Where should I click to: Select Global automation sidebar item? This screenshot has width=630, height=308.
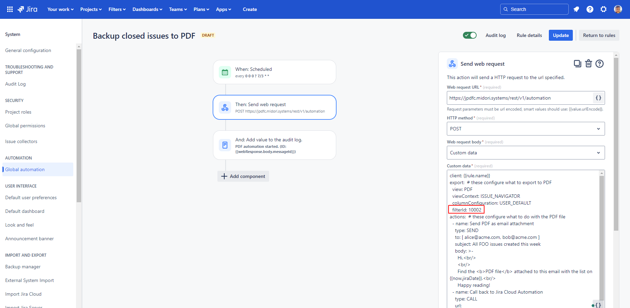click(38, 169)
